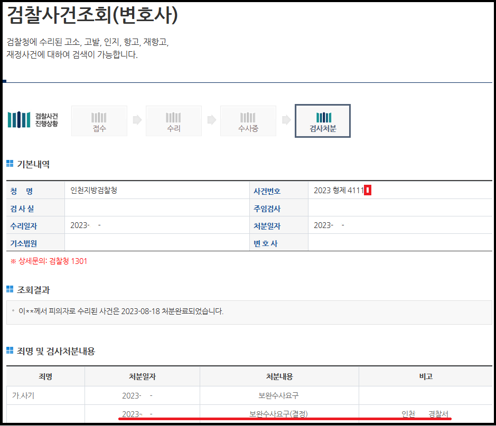Click the blue icon beside 기본내역 heading

[x=10, y=164]
